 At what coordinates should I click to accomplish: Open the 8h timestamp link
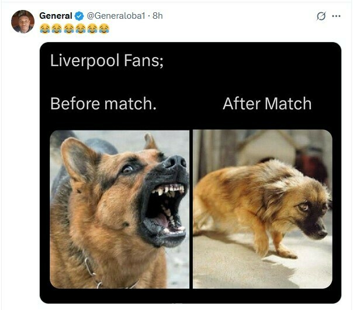[x=157, y=16]
